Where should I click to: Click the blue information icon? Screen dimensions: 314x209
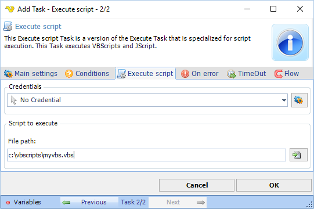pos(290,42)
